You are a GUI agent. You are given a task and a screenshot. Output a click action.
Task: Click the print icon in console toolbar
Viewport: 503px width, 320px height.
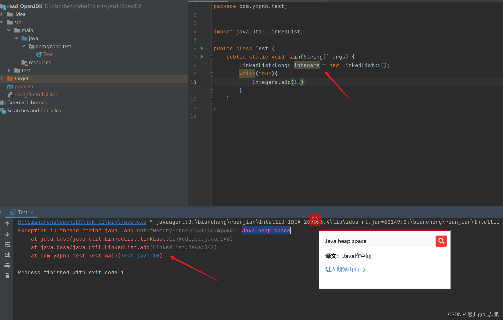(7, 265)
